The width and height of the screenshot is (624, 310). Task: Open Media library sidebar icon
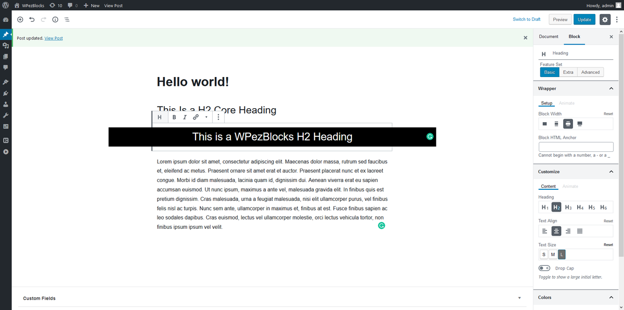click(6, 46)
